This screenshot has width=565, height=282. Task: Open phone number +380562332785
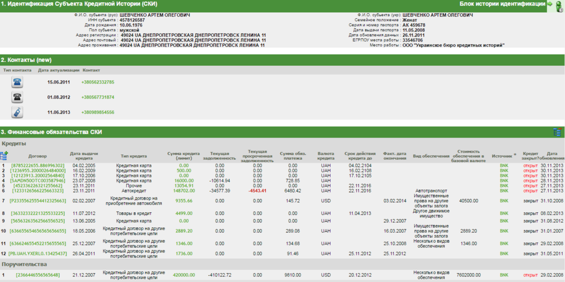coord(97,82)
